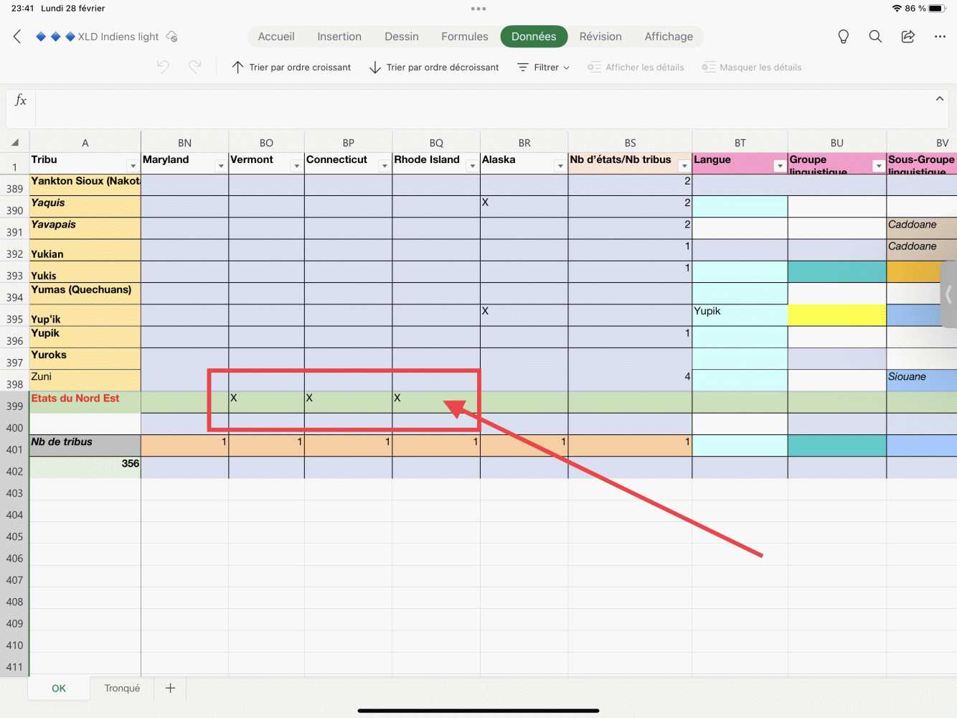Tap the XLD Indiens light file name
The height and width of the screenshot is (718, 957).
click(x=118, y=37)
